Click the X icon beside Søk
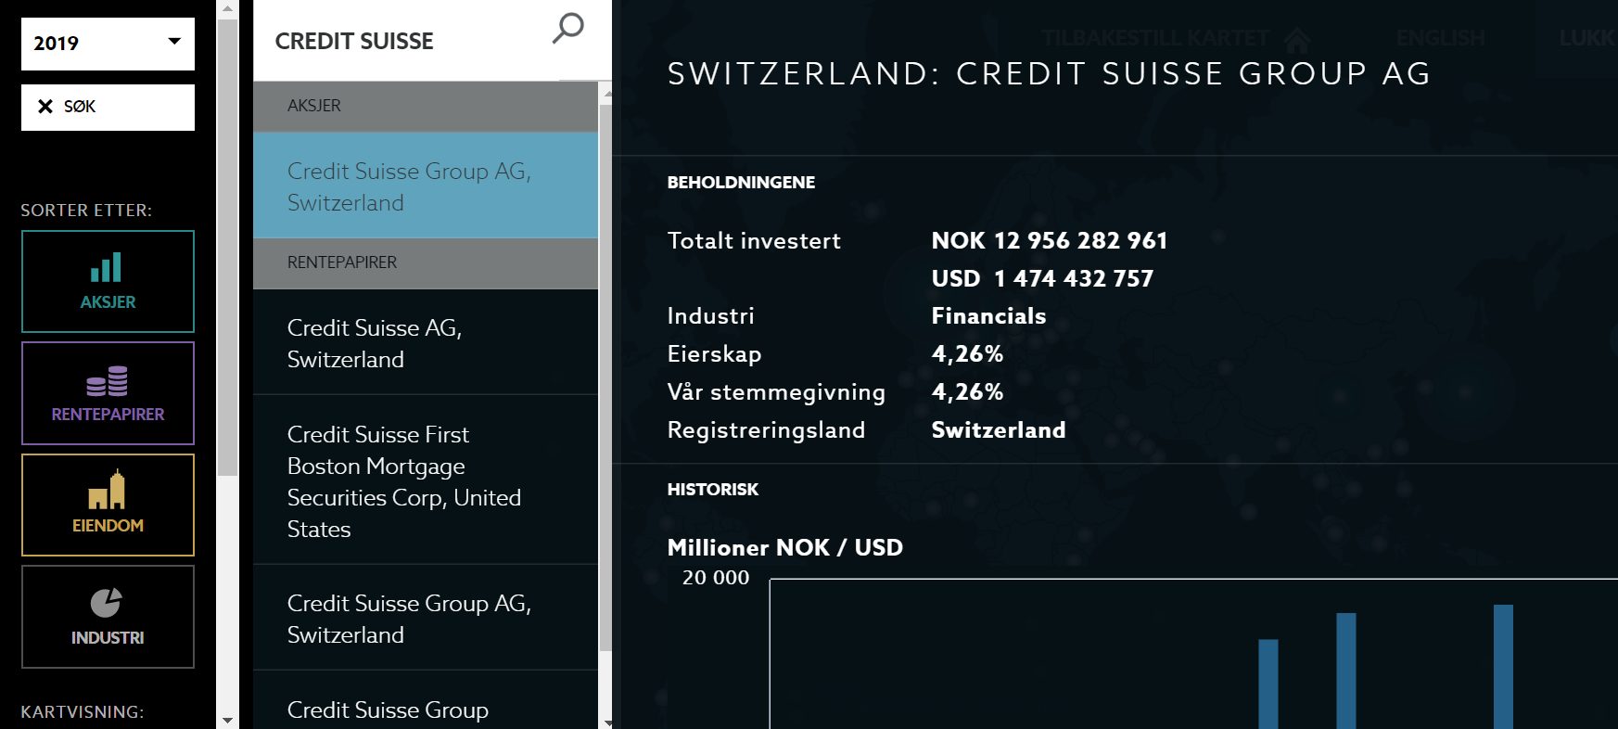 (45, 107)
